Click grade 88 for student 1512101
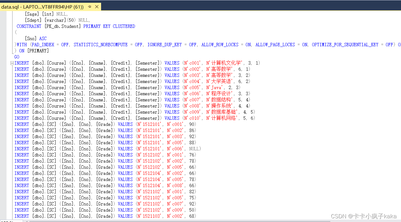The height and width of the screenshot is (222, 401). [191, 143]
